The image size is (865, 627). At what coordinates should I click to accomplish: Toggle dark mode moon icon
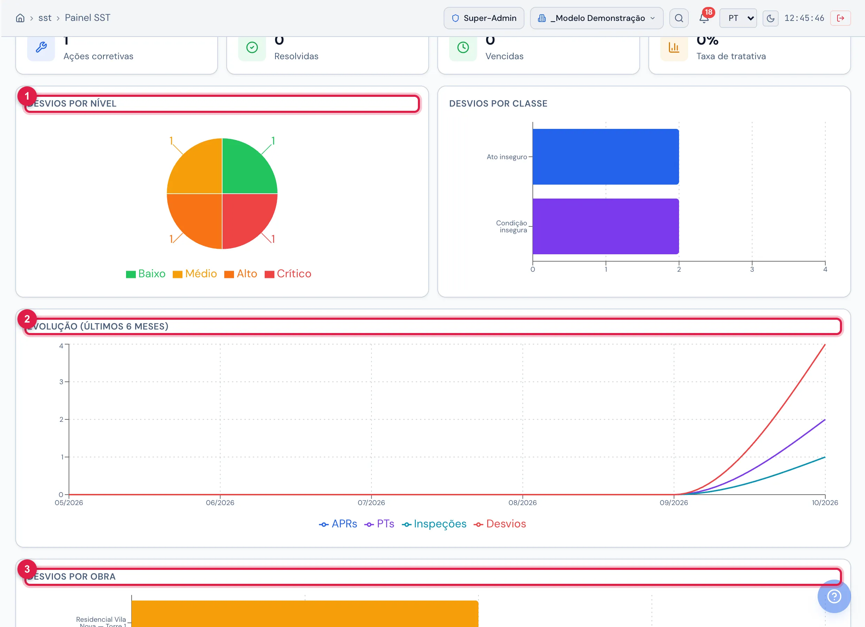[x=770, y=18]
